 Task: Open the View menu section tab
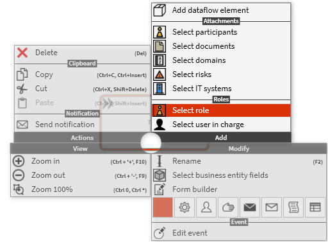point(80,149)
